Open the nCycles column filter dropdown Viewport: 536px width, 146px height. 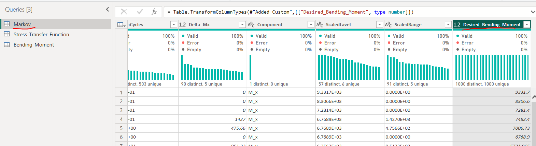174,24
